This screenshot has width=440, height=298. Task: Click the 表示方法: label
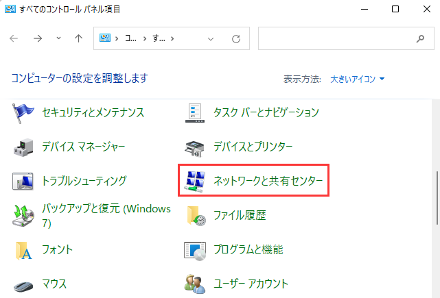[302, 79]
